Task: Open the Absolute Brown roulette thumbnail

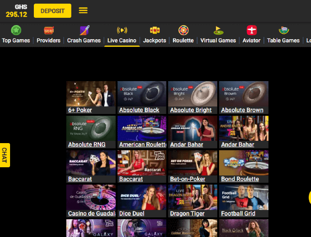Action: pos(244,94)
